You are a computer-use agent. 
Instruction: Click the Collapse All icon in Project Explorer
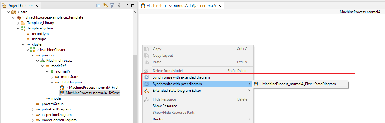99,5
